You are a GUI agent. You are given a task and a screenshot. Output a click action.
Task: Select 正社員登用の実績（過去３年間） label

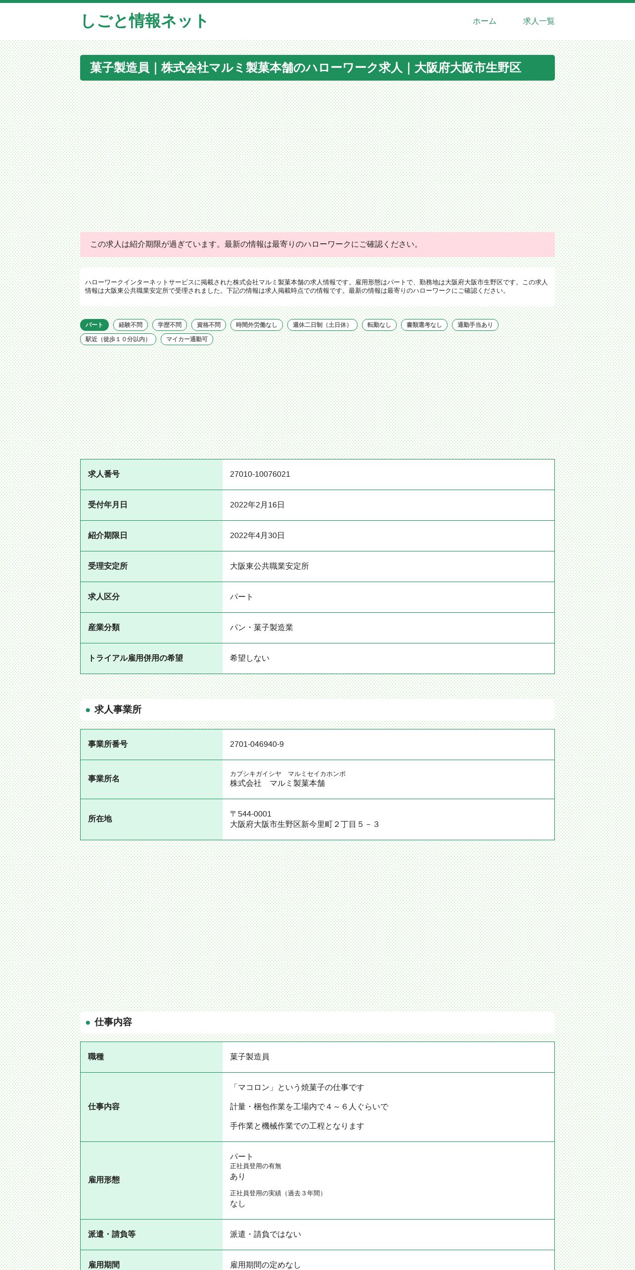(x=278, y=1193)
